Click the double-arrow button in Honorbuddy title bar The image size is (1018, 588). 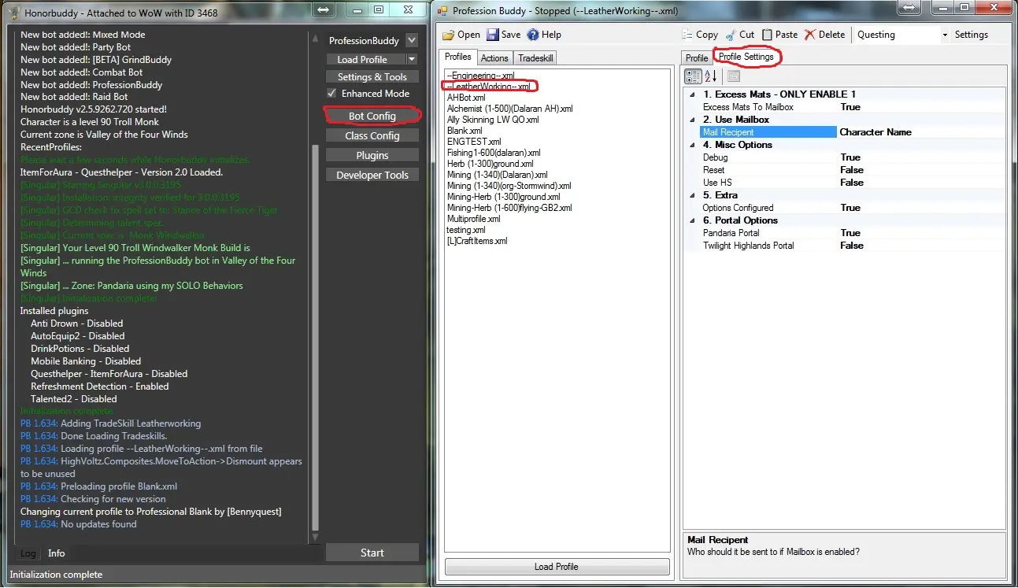click(322, 10)
